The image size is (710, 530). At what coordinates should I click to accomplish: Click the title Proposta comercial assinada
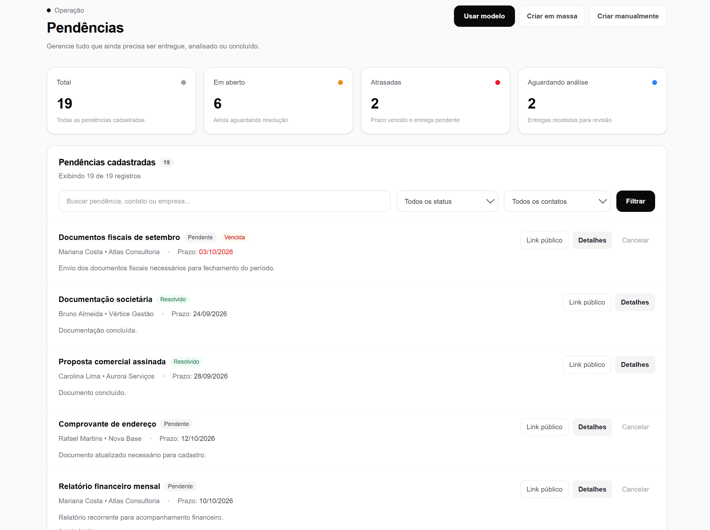[112, 362]
